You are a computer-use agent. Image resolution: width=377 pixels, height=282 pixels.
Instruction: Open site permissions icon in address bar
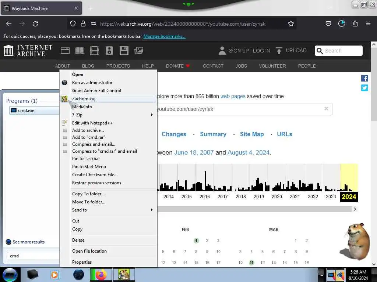click(x=94, y=24)
